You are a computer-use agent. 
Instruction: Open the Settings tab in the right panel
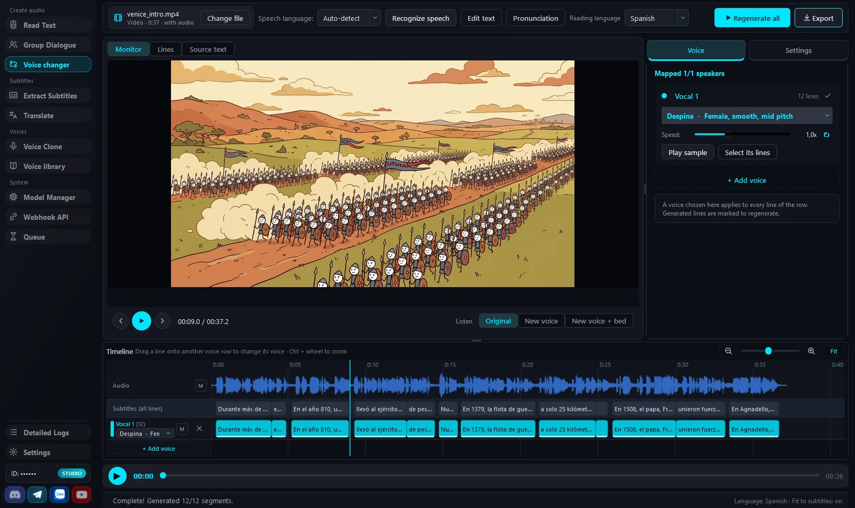click(798, 50)
